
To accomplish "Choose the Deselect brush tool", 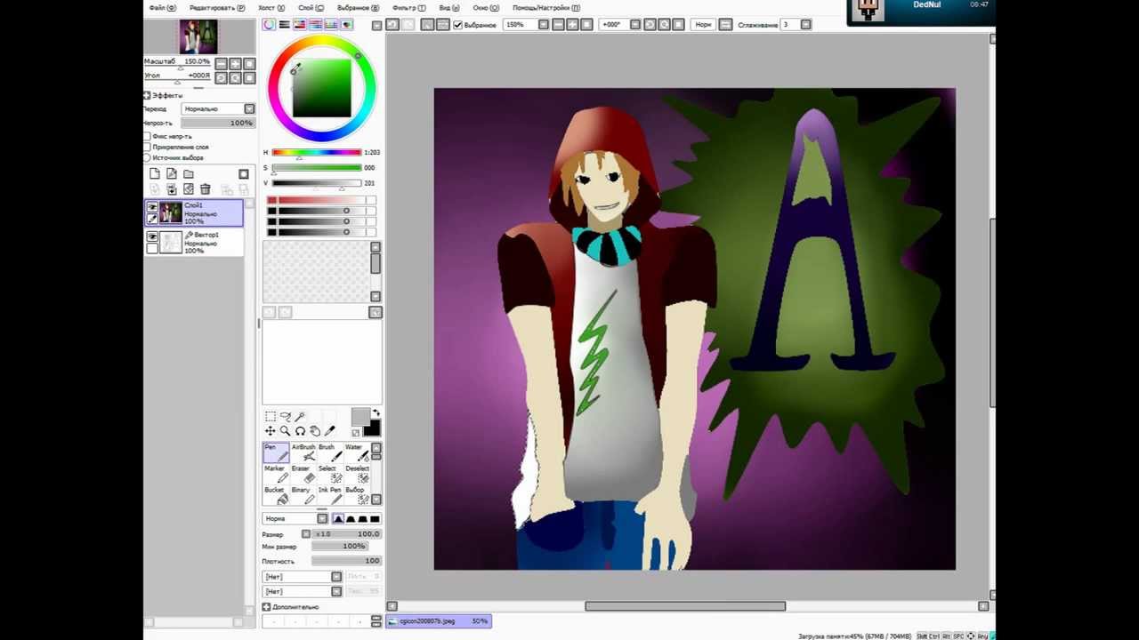I will pos(356,473).
